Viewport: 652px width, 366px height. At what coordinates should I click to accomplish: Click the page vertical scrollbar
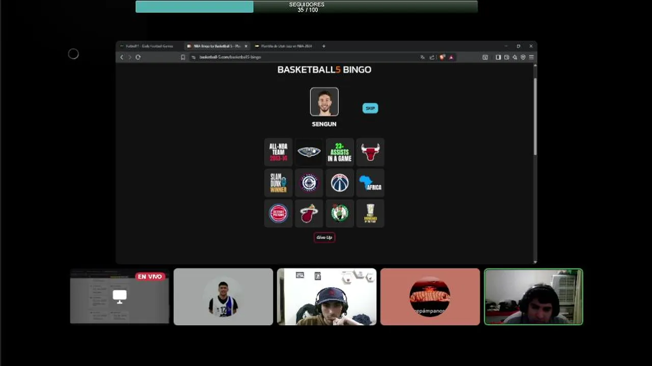pyautogui.click(x=535, y=117)
